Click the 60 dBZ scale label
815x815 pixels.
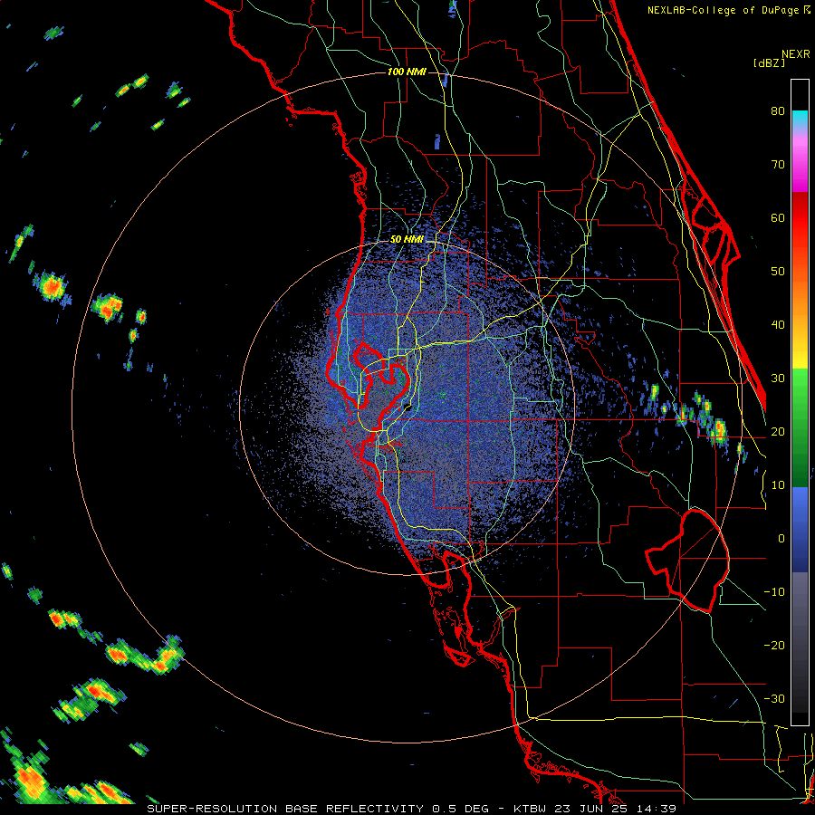[x=778, y=217]
